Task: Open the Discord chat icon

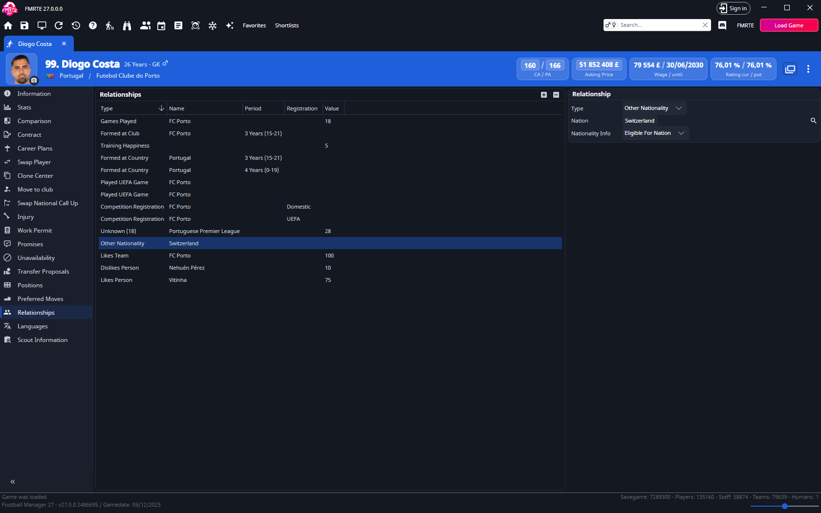Action: (x=722, y=25)
